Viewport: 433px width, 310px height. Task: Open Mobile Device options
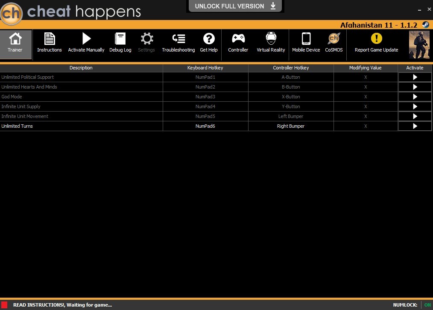pyautogui.click(x=306, y=43)
